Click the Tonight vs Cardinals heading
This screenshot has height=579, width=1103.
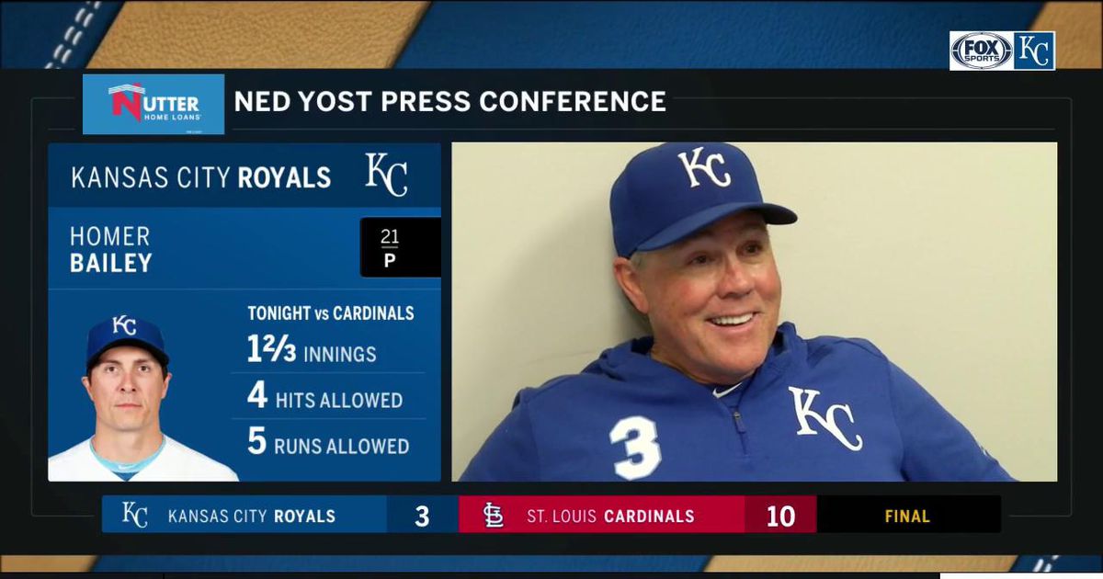pos(331,312)
